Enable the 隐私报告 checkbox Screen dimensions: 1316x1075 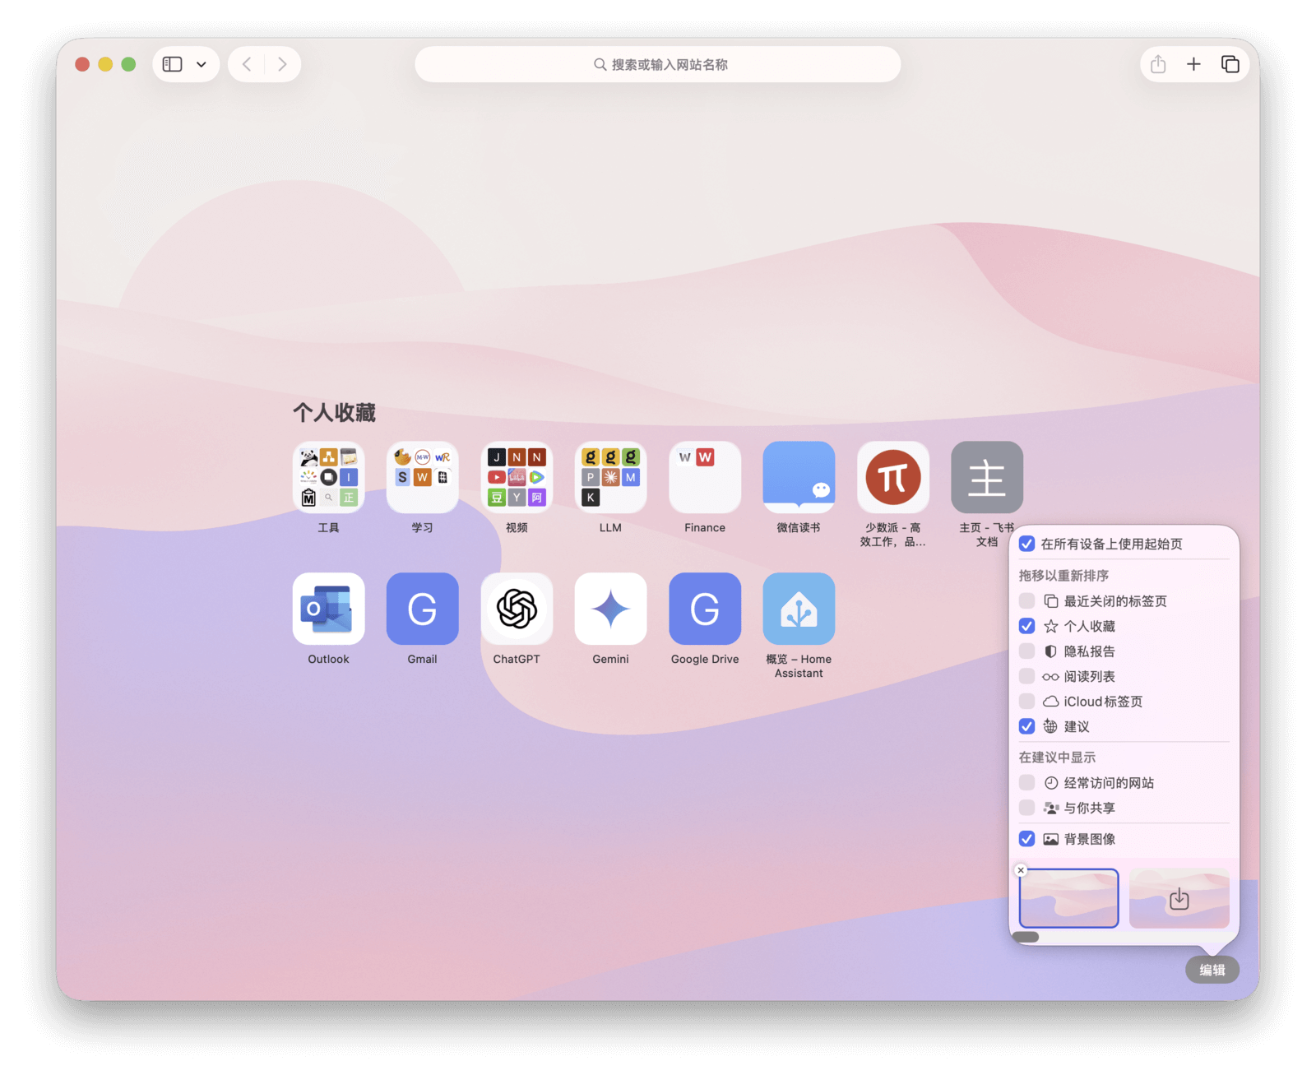tap(1026, 651)
